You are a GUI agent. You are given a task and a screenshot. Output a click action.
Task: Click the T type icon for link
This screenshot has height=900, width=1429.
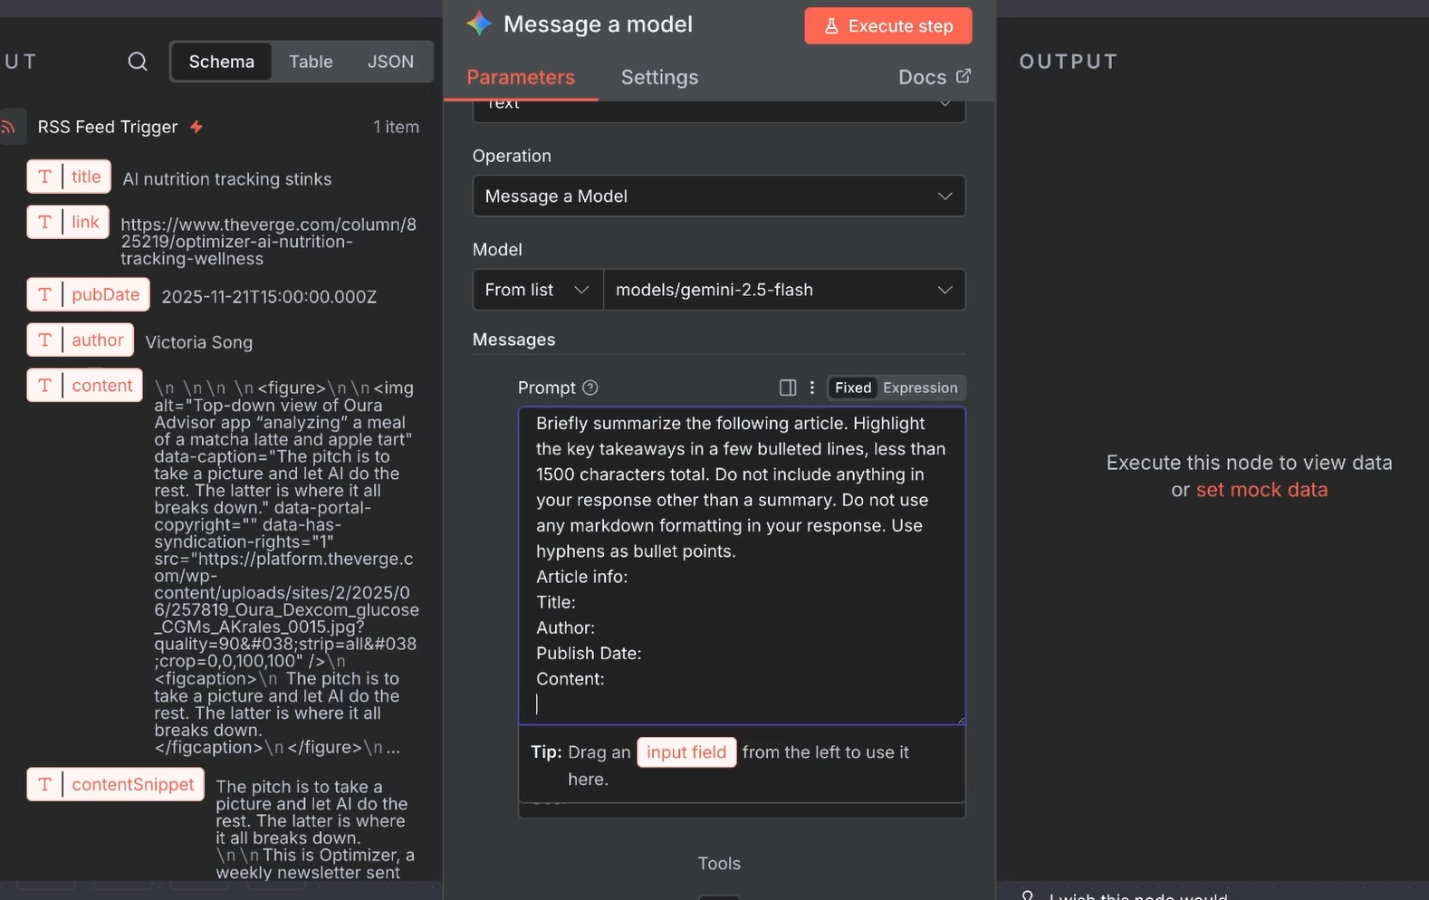[44, 222]
